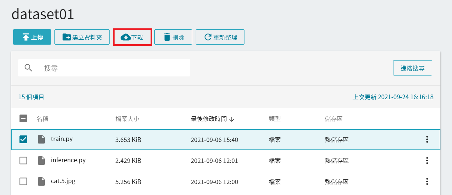Click the file icon beside train.py

tap(41, 139)
